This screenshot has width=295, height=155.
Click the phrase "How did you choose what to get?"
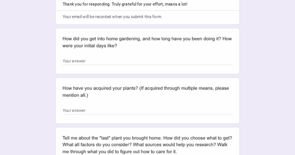tap(198, 138)
